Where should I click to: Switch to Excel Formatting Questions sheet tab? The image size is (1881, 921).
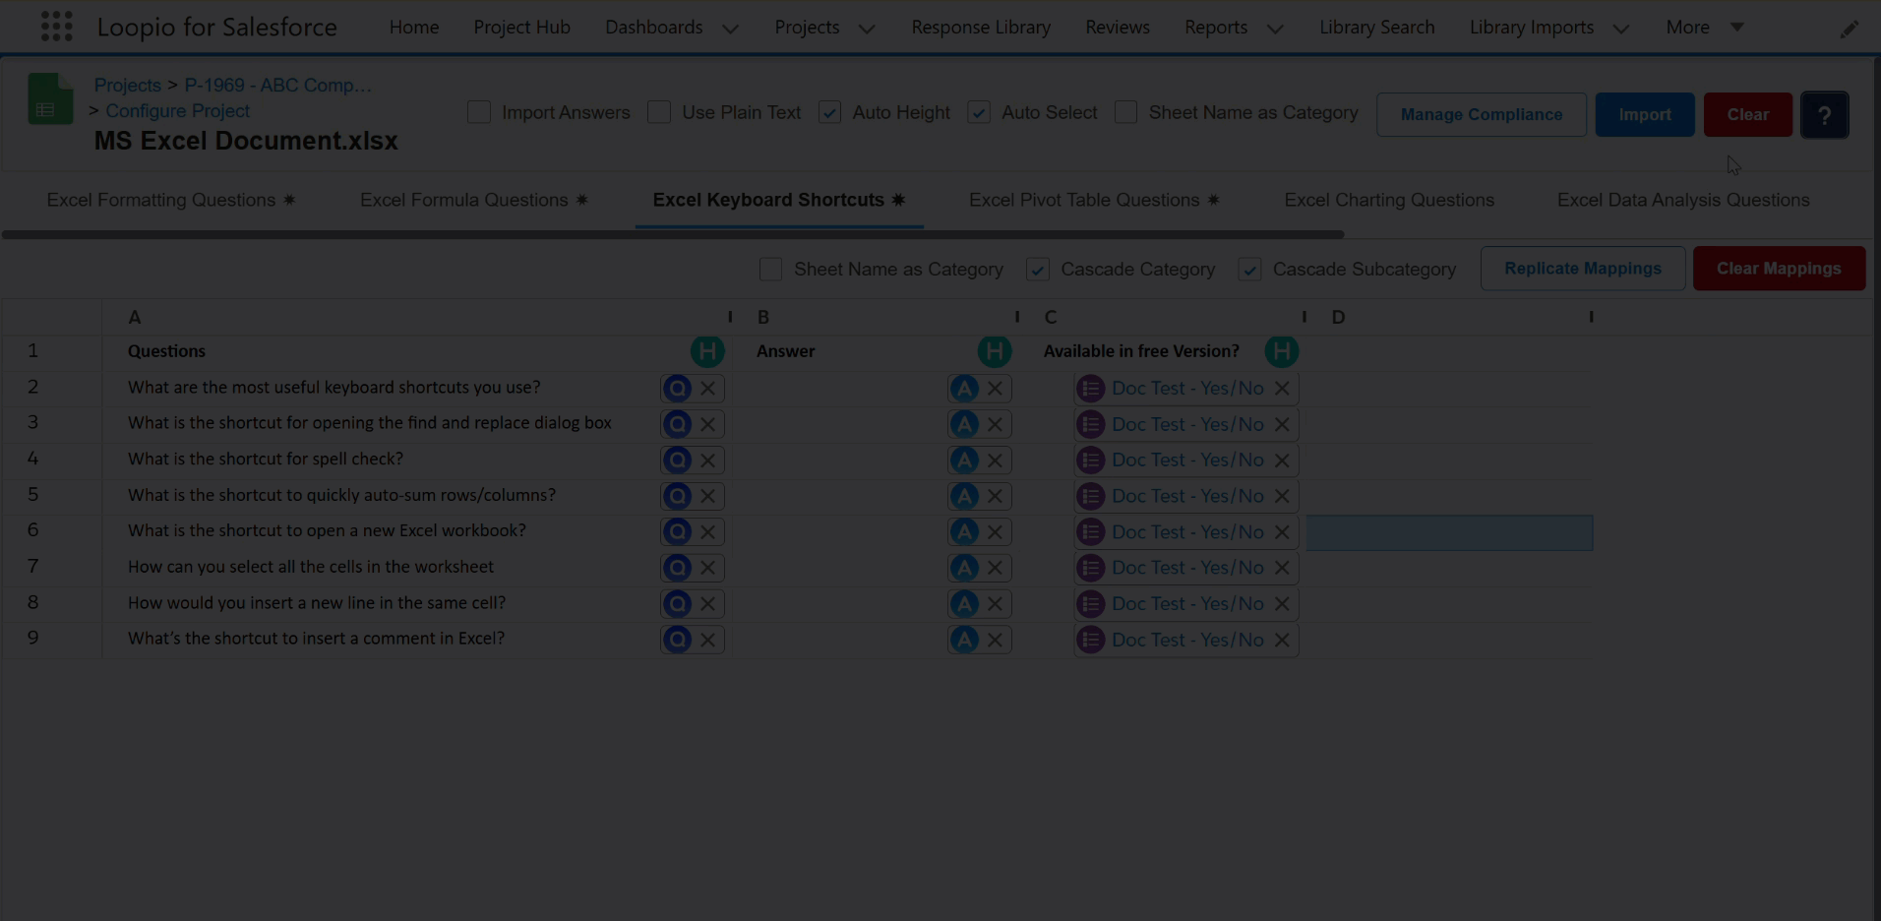[170, 200]
